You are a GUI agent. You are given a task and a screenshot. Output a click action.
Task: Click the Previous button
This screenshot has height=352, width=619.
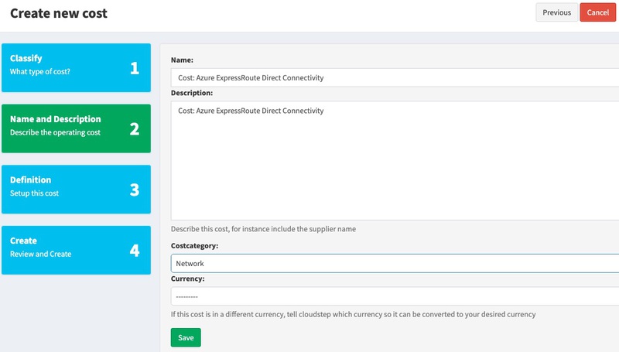[556, 12]
